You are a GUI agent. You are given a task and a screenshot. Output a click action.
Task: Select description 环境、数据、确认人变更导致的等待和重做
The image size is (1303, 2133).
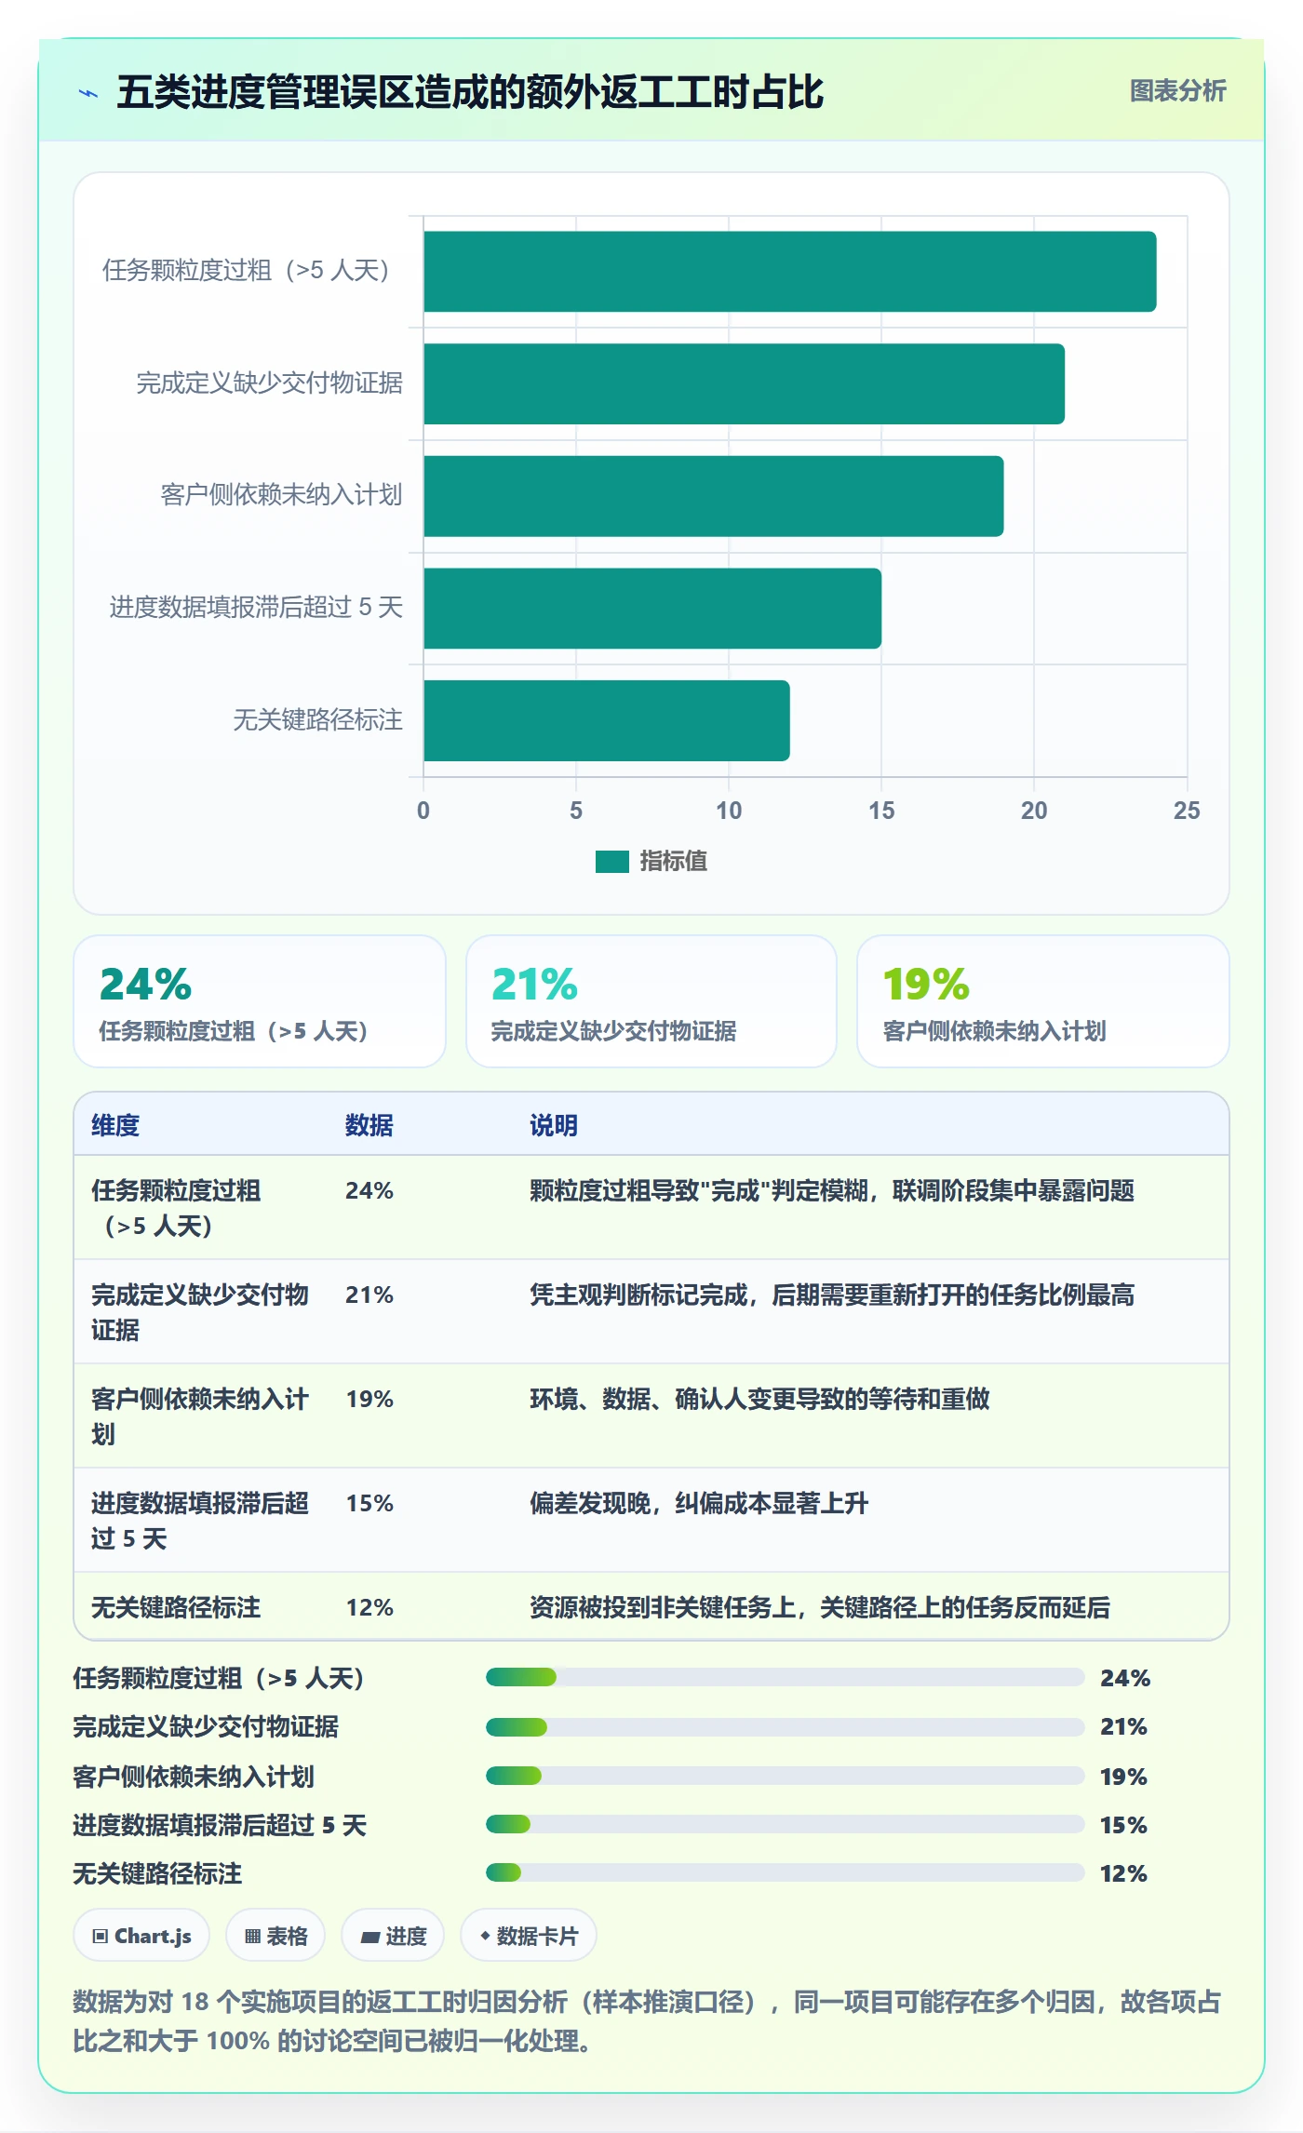point(759,1399)
